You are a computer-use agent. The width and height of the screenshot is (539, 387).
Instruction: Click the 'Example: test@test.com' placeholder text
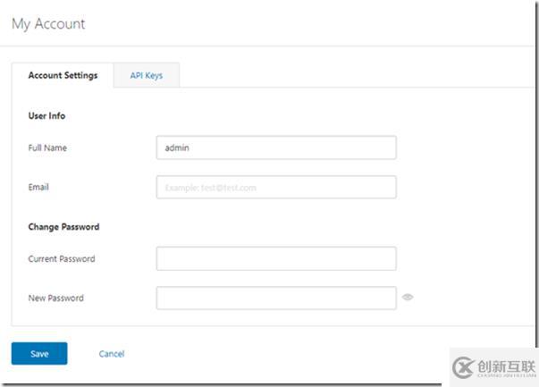pos(211,188)
